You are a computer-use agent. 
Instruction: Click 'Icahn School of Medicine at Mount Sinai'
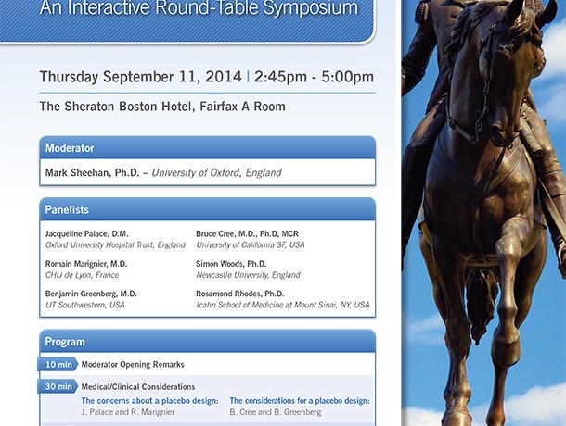point(266,305)
